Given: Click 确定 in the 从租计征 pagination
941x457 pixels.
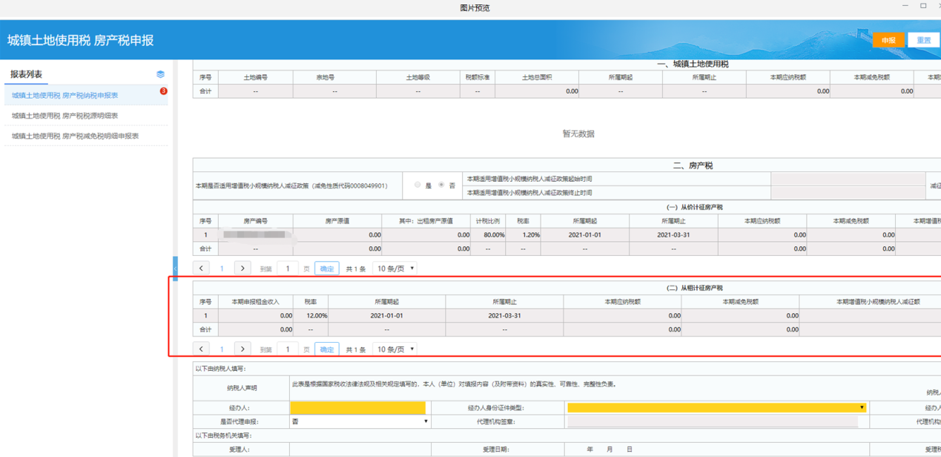Looking at the screenshot, I should pyautogui.click(x=326, y=349).
